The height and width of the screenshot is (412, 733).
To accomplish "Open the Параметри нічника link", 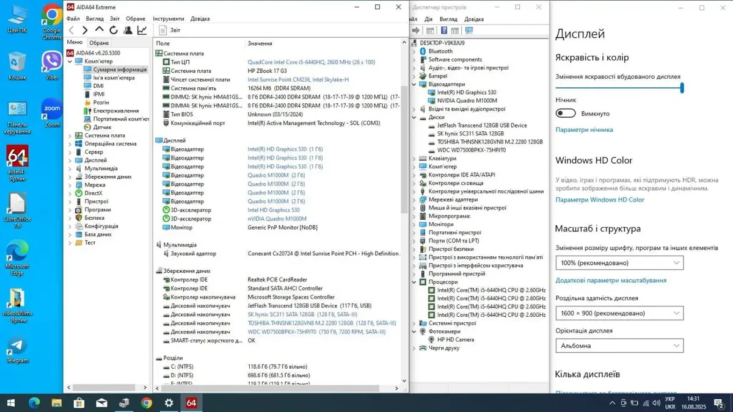I will click(x=584, y=129).
